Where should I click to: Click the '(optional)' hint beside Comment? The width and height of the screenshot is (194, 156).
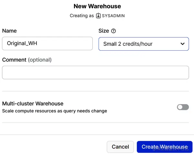[40, 60]
